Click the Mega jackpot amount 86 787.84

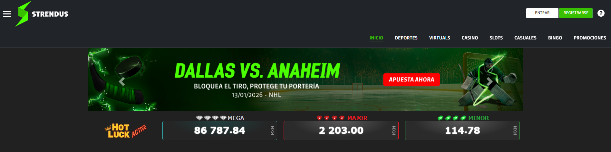[219, 131]
